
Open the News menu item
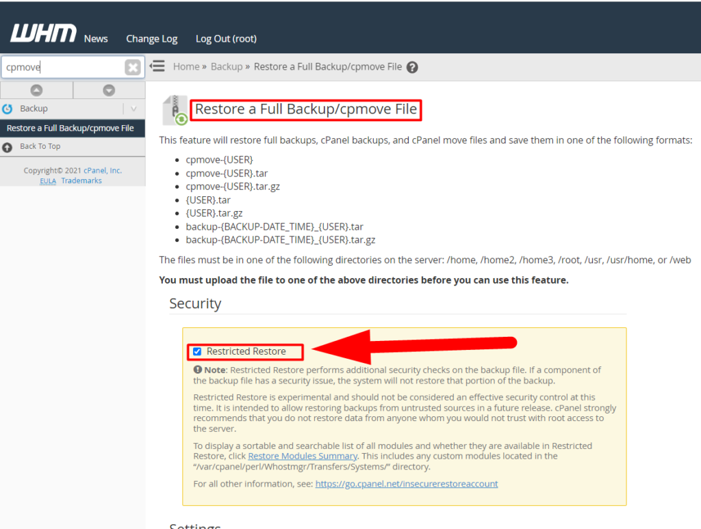coord(96,39)
